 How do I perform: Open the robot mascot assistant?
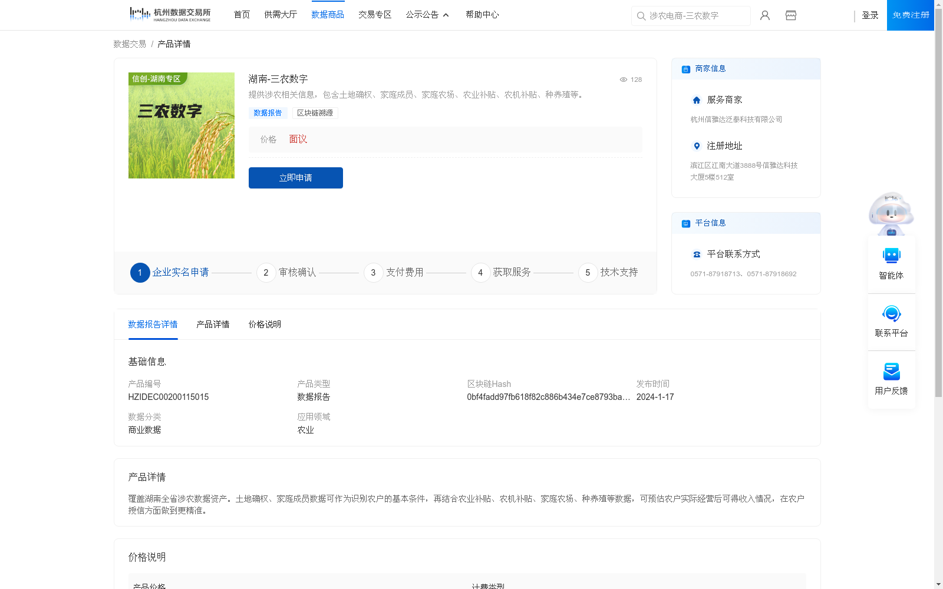[891, 213]
